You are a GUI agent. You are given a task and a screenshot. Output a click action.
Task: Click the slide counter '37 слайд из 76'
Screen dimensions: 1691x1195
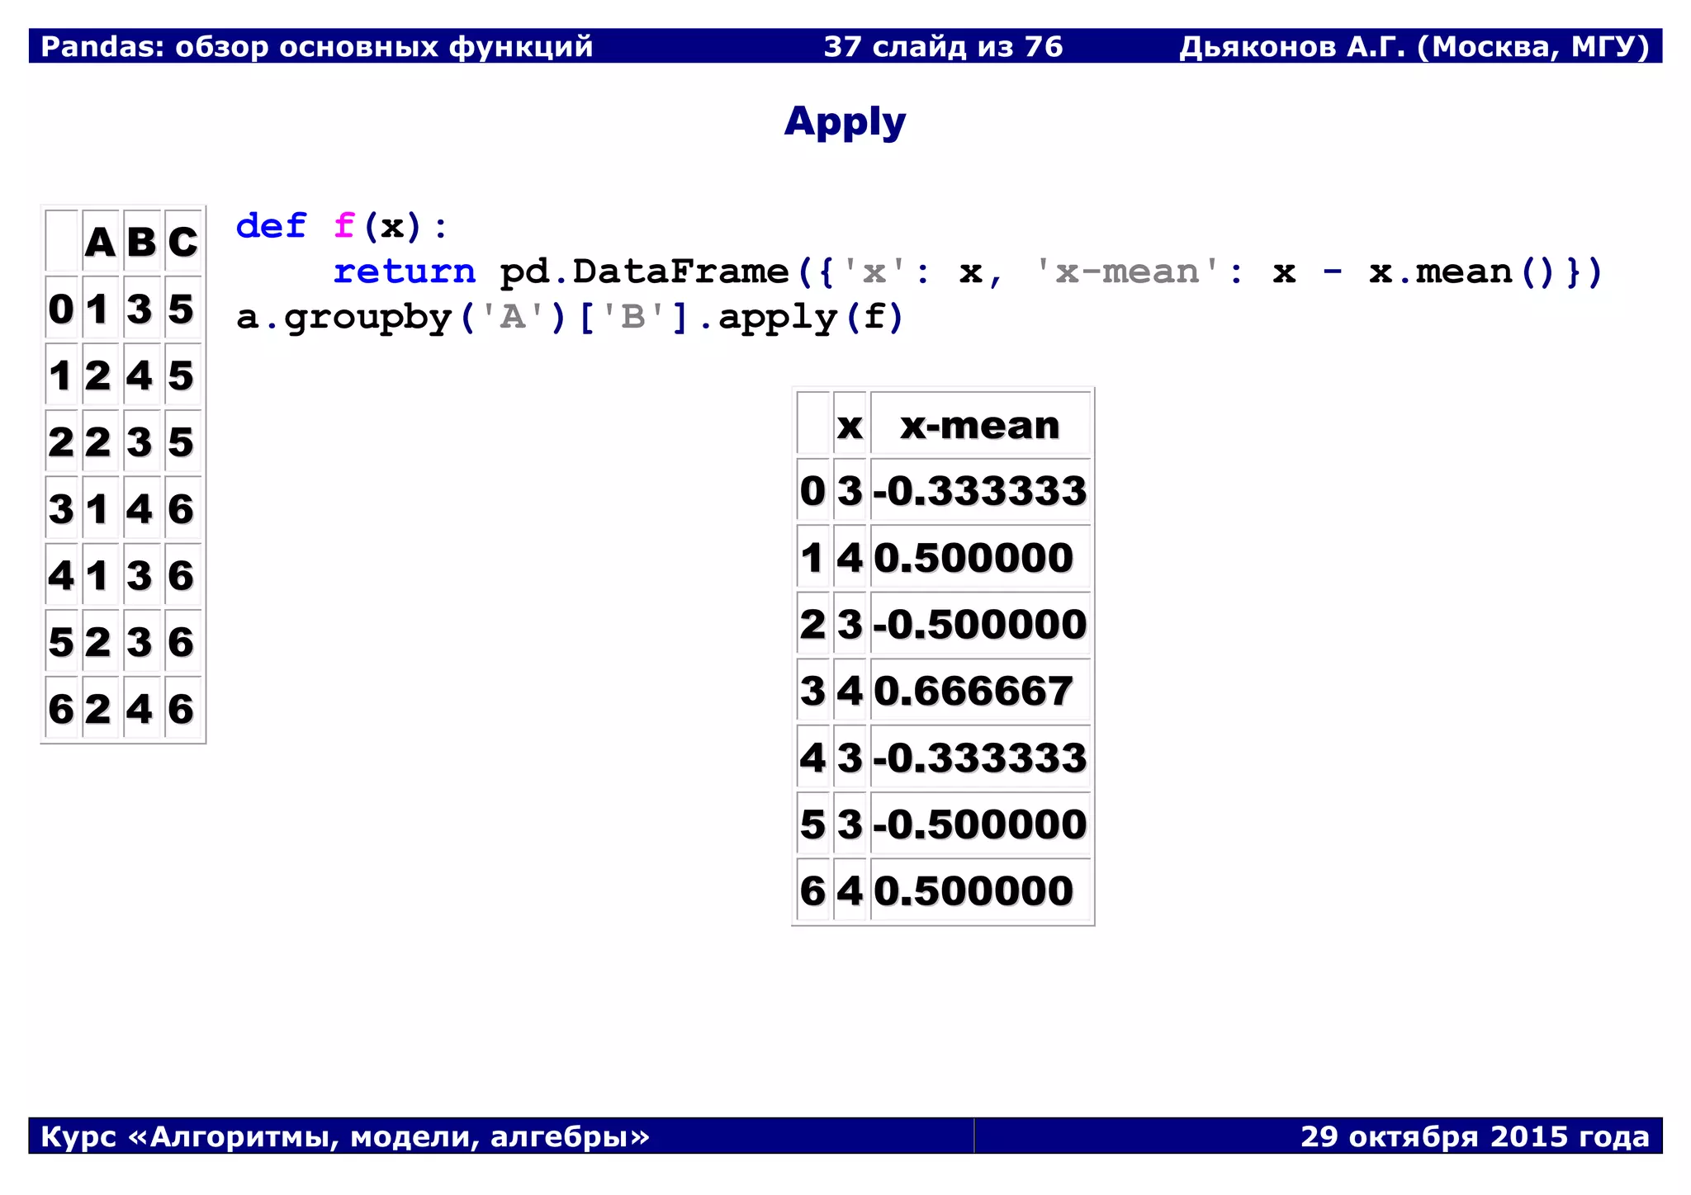coord(943,46)
